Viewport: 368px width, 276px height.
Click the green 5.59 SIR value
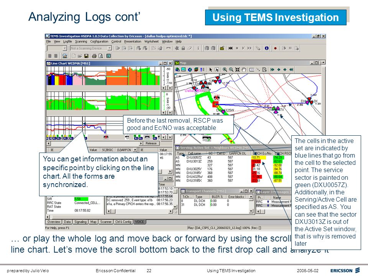81,199
